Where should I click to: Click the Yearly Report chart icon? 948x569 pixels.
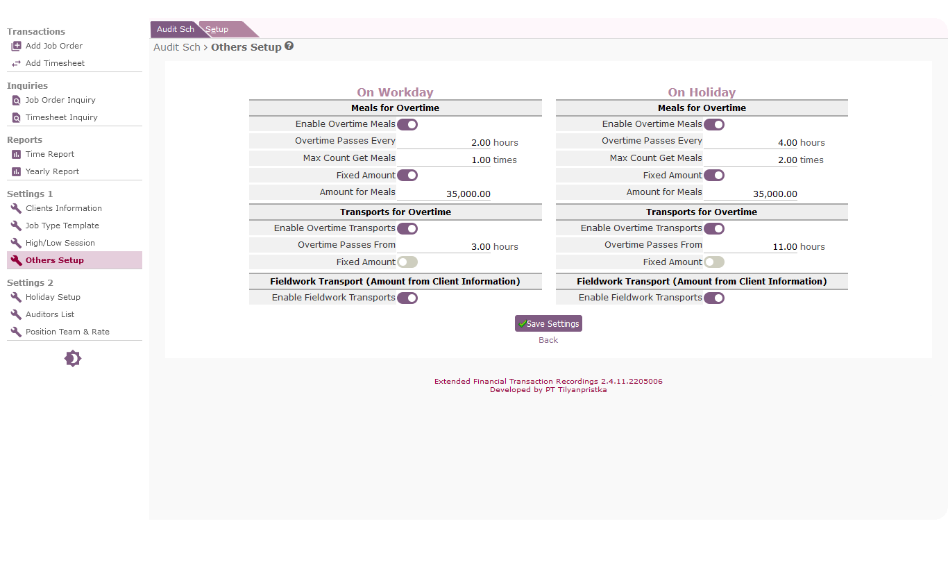(16, 172)
